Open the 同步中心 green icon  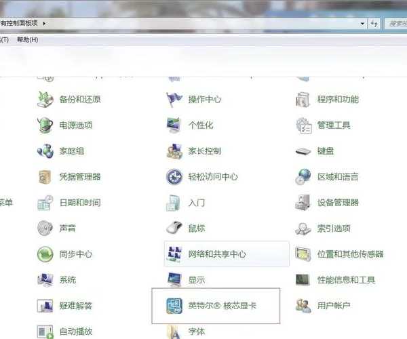point(45,254)
